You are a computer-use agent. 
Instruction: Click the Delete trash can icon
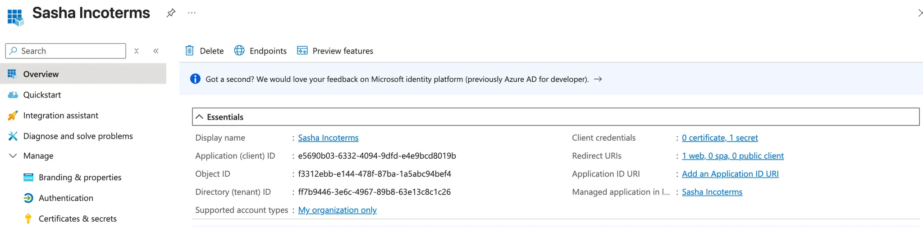(x=190, y=50)
